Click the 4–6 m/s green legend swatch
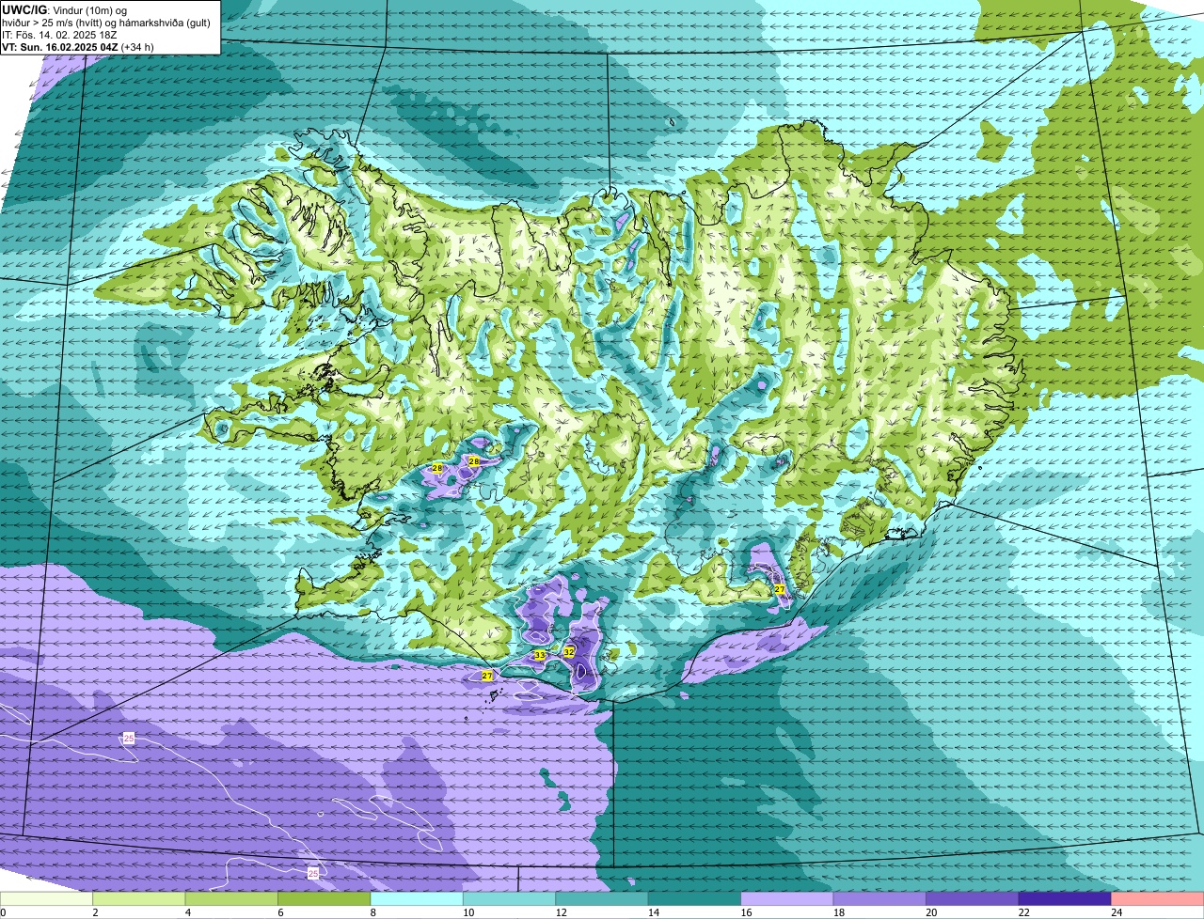 pos(232,899)
